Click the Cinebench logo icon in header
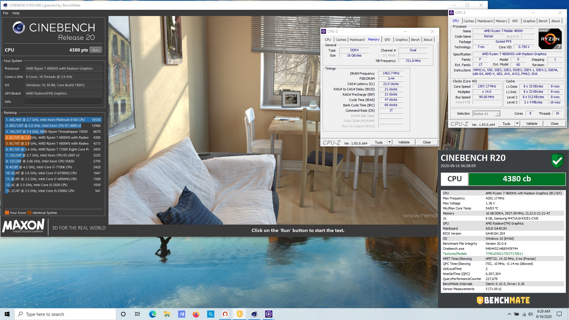Viewport: 569px width, 320px height. pos(19,28)
